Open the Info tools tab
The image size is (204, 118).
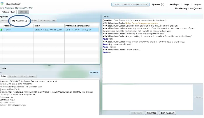point(3,76)
